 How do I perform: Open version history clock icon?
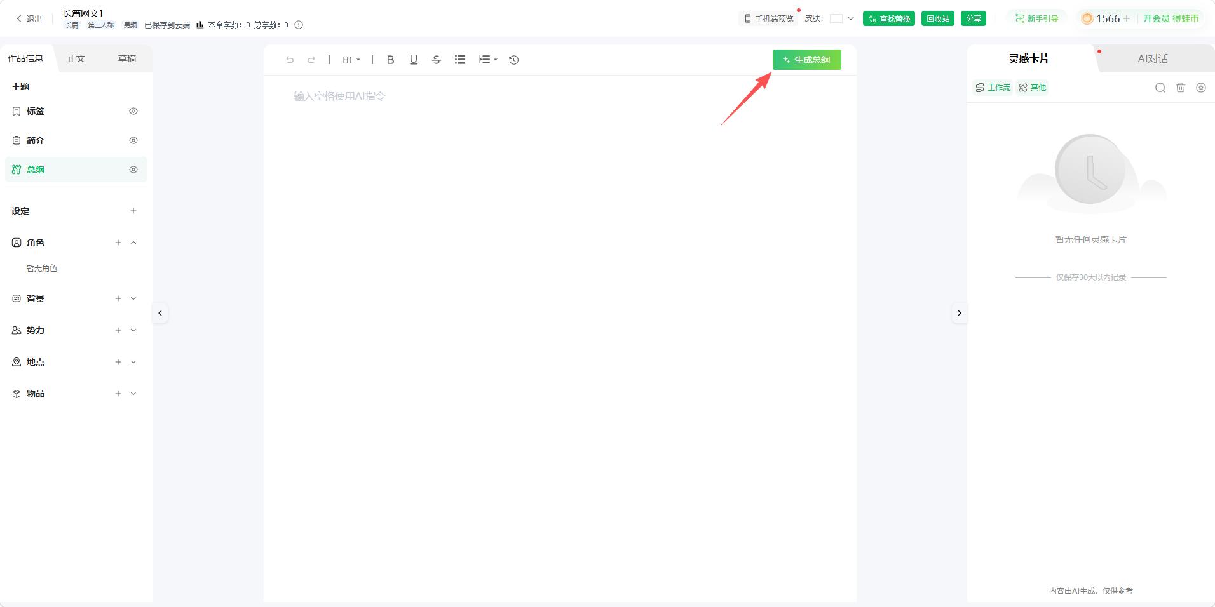(514, 60)
